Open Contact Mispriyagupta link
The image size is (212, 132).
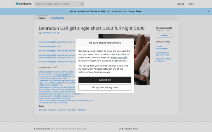[x=162, y=48]
